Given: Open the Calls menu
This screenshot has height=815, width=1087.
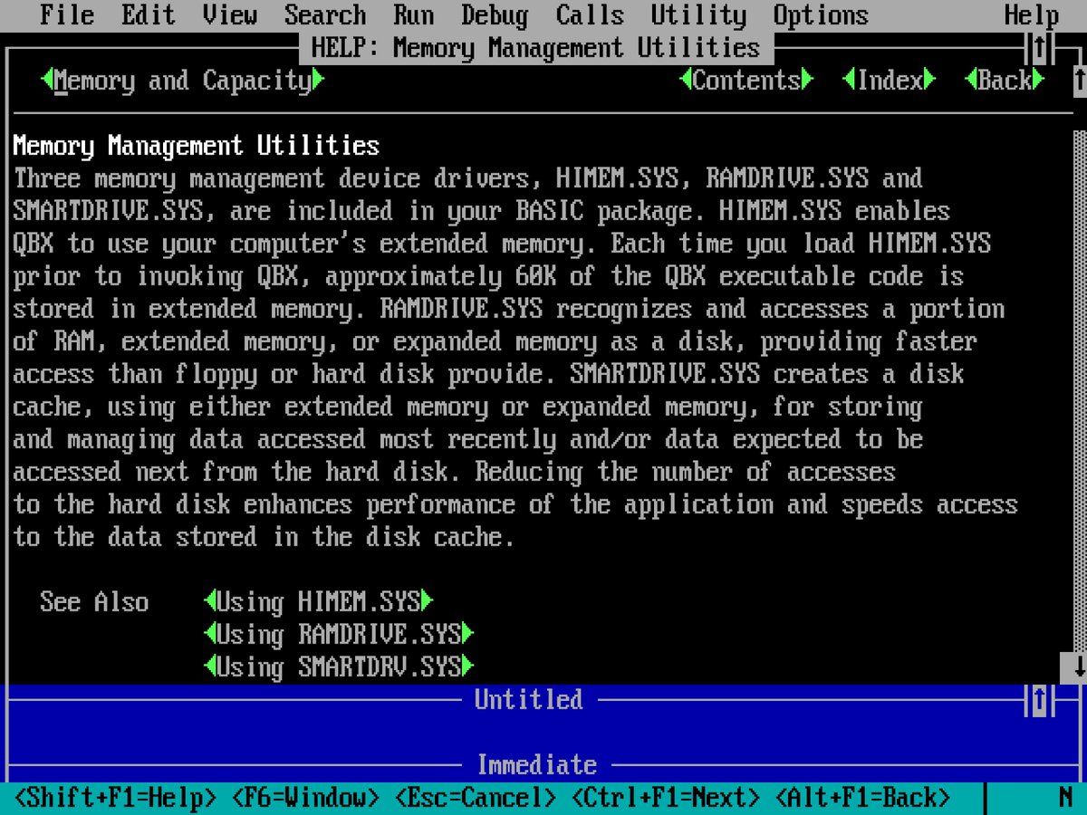Looking at the screenshot, I should tap(591, 15).
